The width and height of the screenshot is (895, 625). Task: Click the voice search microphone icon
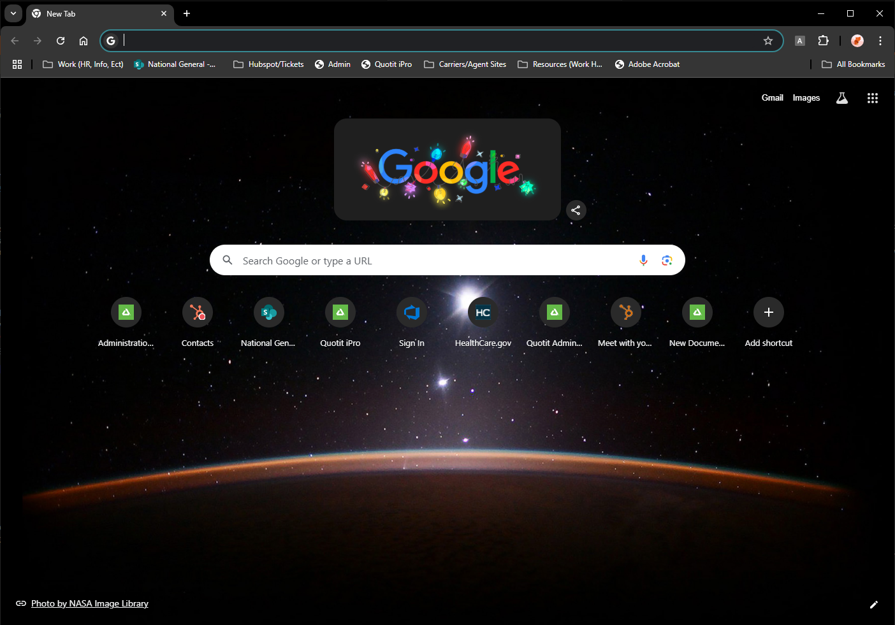pos(643,260)
